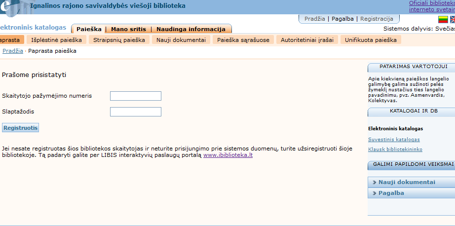
Task: Click the library logo icon in header
Action: pos(12,7)
